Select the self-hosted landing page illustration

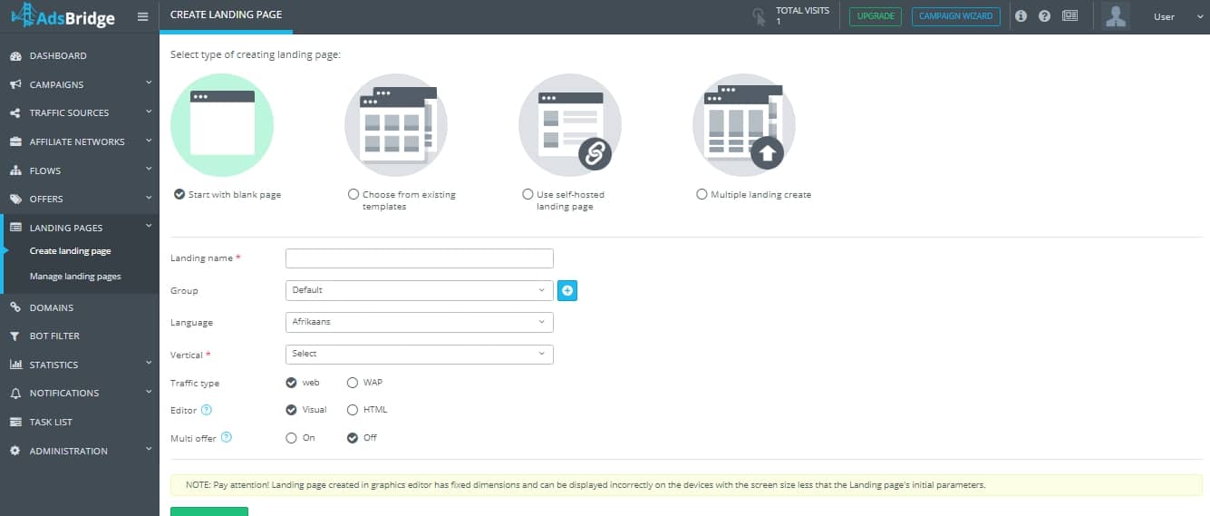570,124
